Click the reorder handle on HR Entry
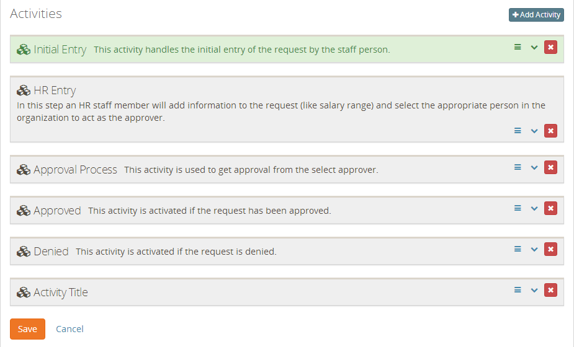This screenshot has width=574, height=347. point(518,131)
